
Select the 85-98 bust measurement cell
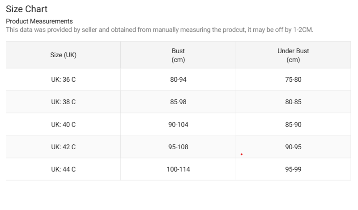(x=178, y=102)
